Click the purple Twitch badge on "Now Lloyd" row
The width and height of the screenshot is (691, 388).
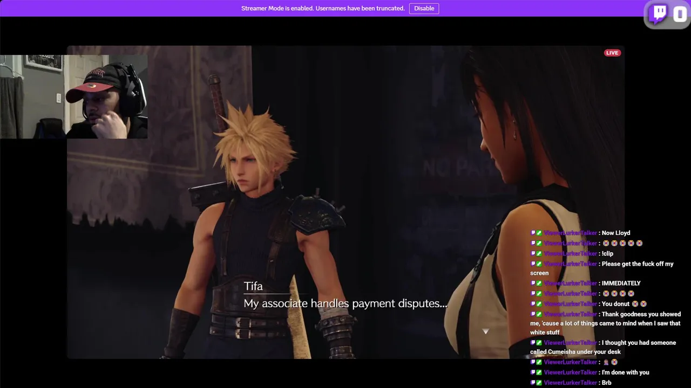tap(533, 233)
